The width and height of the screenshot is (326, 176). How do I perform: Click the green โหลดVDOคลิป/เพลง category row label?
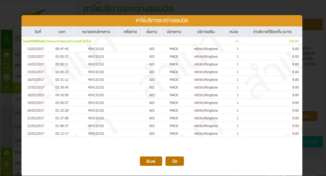(57, 41)
